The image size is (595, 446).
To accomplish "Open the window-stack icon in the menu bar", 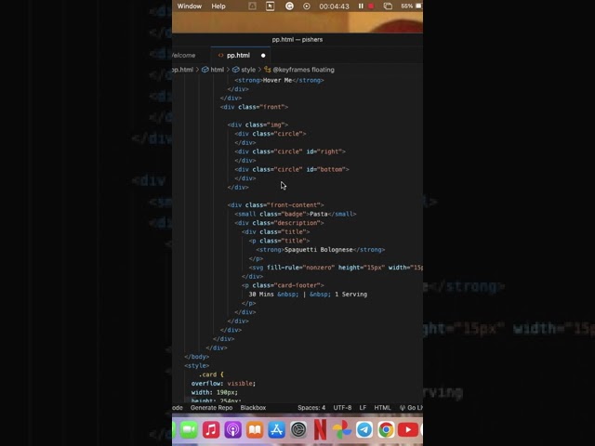I will tap(388, 7).
